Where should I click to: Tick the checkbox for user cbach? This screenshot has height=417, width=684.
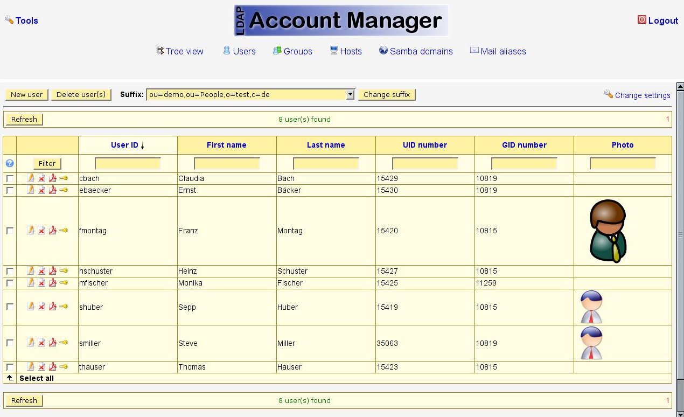click(x=10, y=178)
